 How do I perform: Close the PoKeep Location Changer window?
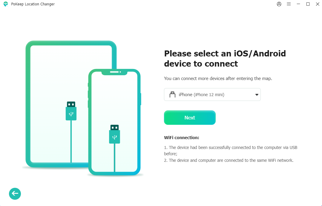point(318,4)
